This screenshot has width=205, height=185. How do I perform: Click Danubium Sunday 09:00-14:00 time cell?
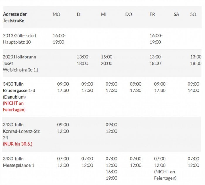tap(194, 87)
